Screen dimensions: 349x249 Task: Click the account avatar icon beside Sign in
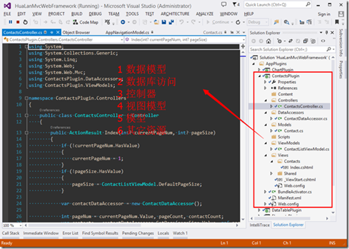341,14
